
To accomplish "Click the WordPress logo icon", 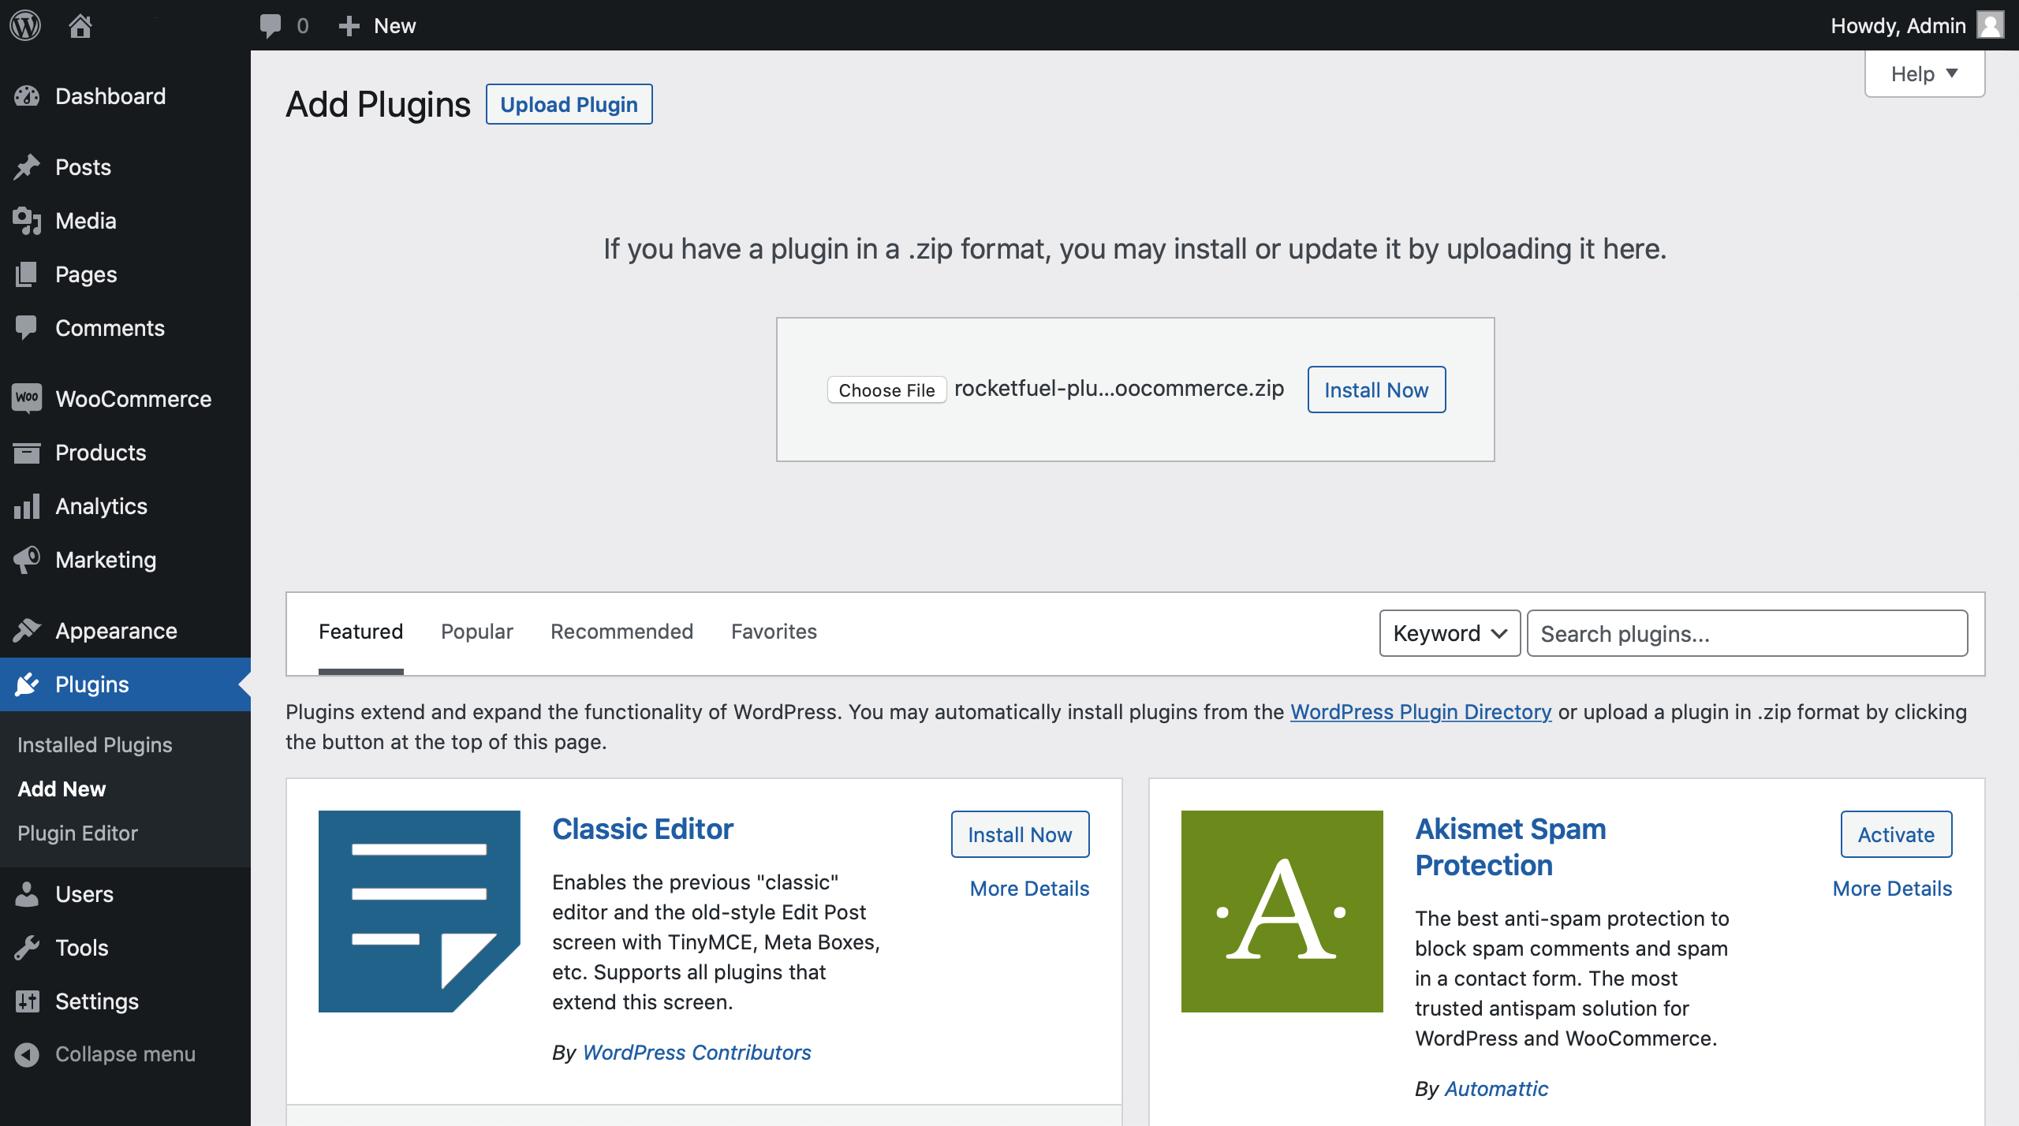I will (26, 24).
